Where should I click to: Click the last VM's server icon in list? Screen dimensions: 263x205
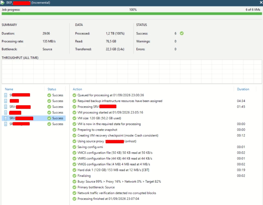point(6,124)
